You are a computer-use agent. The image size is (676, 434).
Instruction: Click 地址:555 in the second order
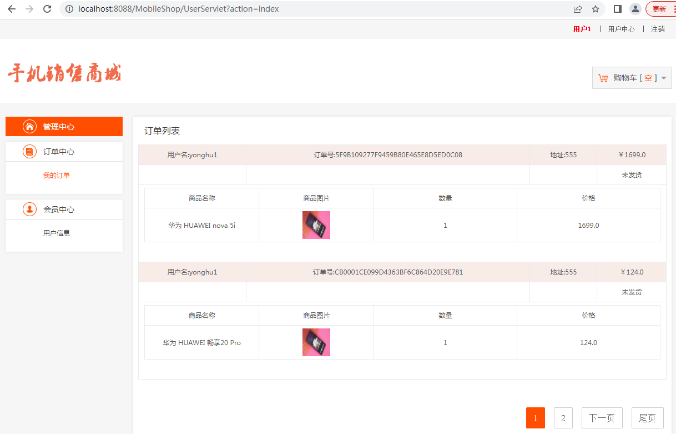coord(563,272)
